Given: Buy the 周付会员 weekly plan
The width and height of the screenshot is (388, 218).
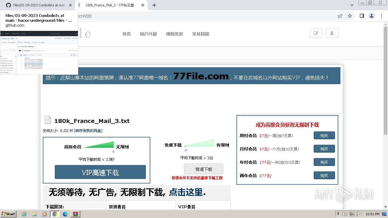Looking at the screenshot, I should point(324,135).
